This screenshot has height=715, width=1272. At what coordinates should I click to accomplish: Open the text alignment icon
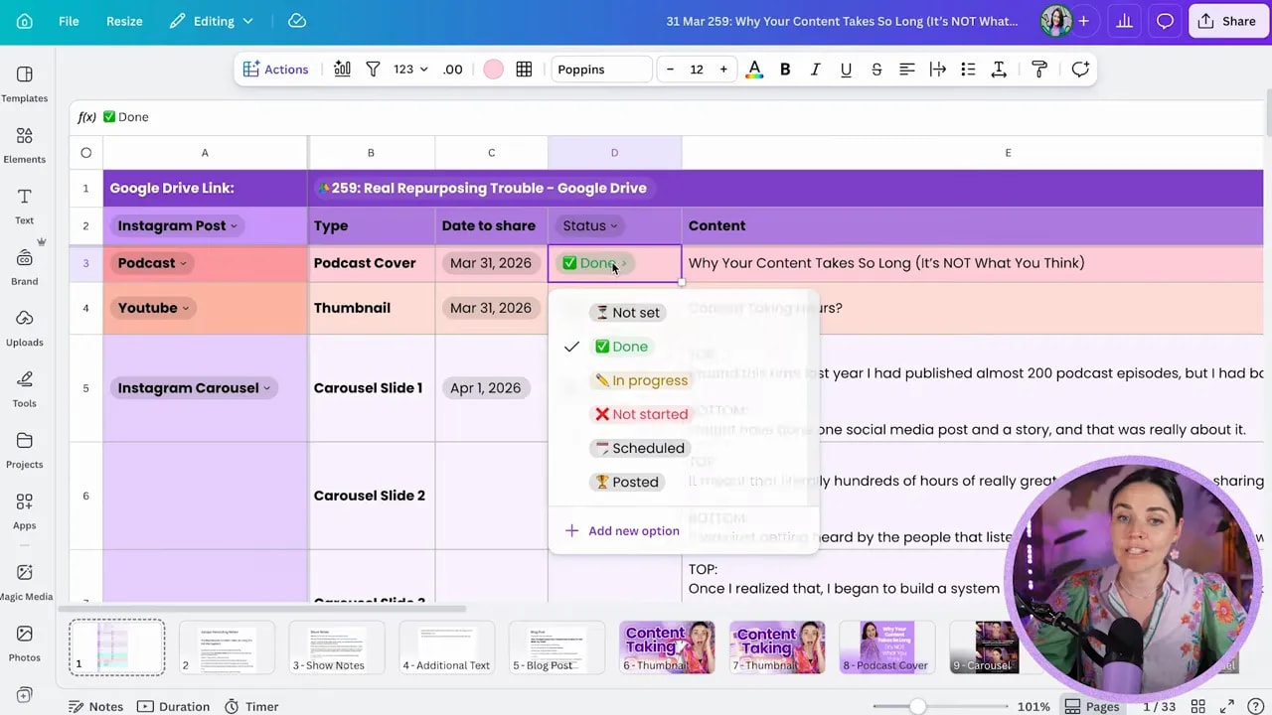(x=906, y=70)
